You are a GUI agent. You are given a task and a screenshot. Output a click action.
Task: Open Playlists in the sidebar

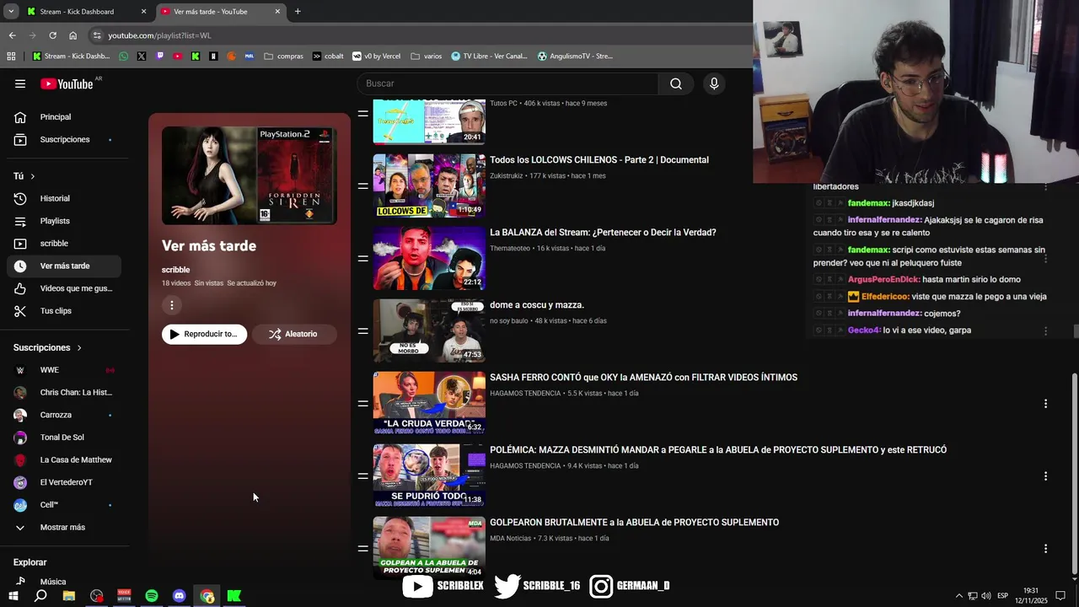[64, 221]
